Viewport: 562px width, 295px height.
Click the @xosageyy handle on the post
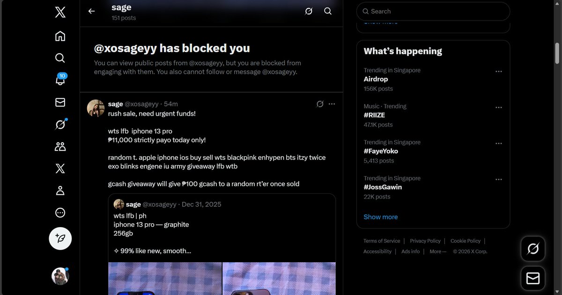point(141,104)
